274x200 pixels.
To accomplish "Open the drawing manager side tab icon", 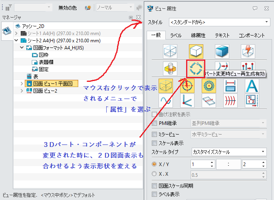I will pyautogui.click(x=7, y=31).
